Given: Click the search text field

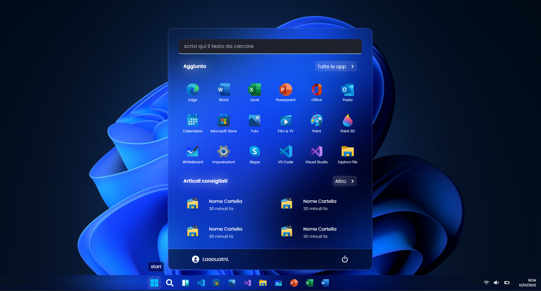Looking at the screenshot, I should tap(270, 46).
